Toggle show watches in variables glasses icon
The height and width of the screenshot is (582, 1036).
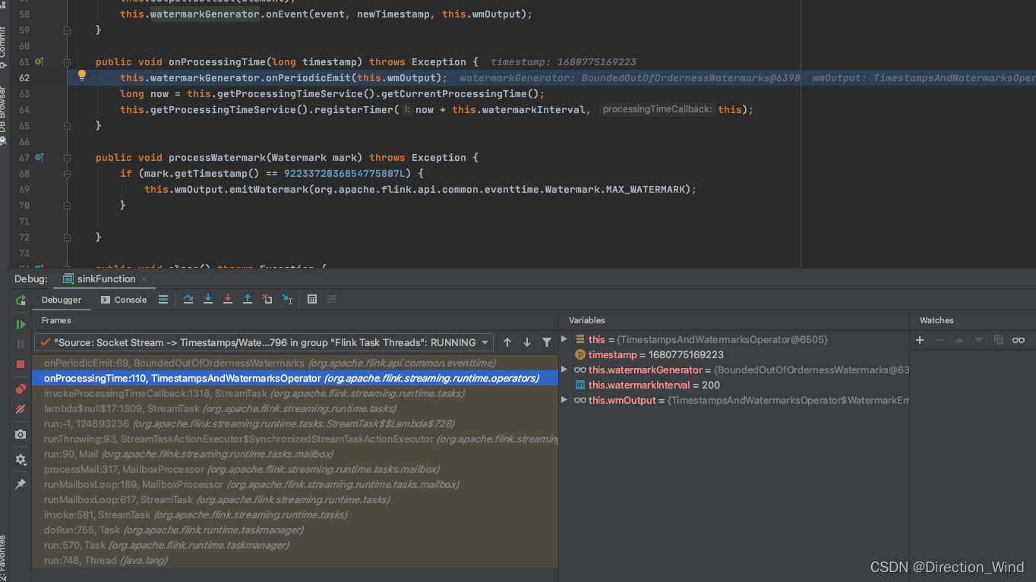coord(1019,340)
